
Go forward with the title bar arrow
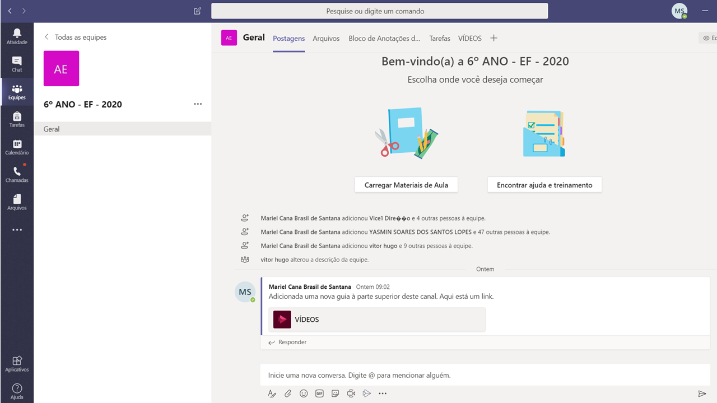point(24,11)
